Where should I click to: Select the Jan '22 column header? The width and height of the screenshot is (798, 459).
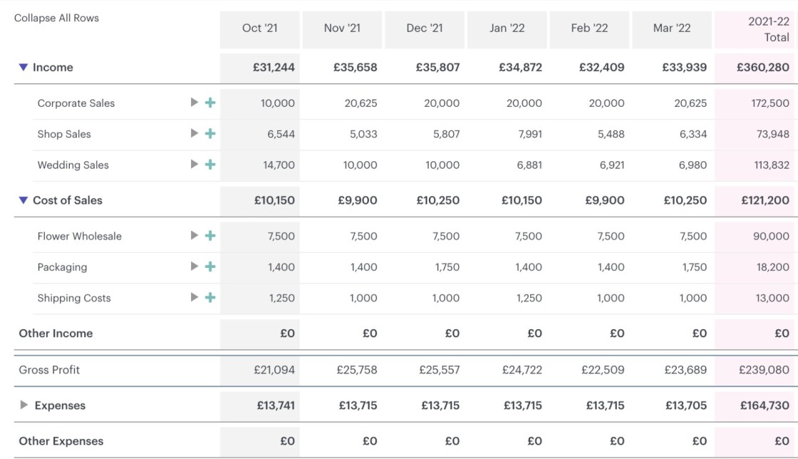click(x=507, y=29)
